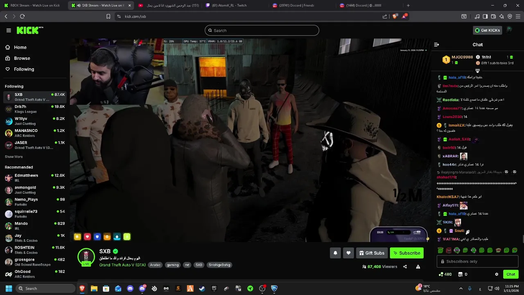Open a new browser tab

(408, 5)
